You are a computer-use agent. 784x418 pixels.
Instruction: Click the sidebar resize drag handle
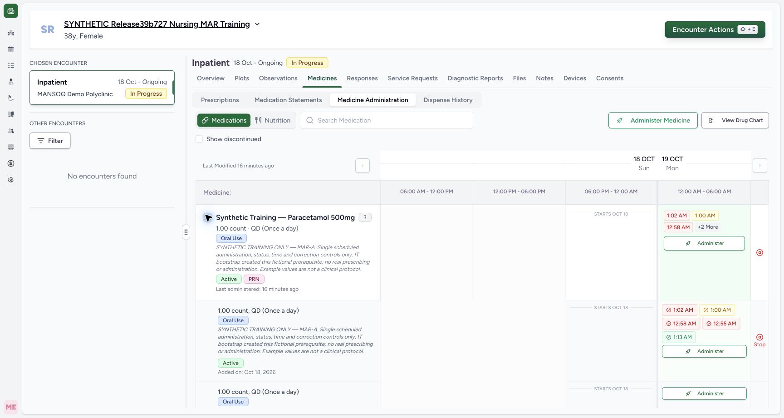(186, 232)
